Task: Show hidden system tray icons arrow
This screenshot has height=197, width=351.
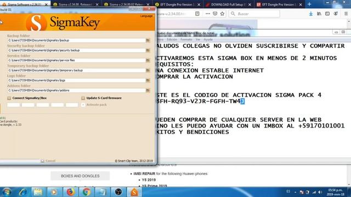Action: (x=295, y=192)
